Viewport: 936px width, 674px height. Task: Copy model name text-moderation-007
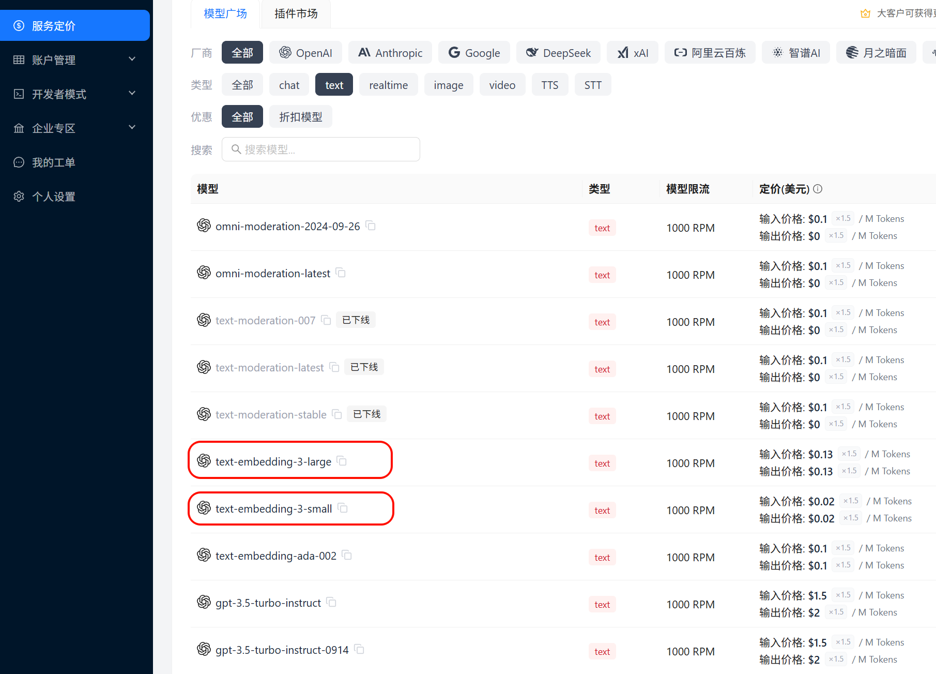(x=326, y=320)
